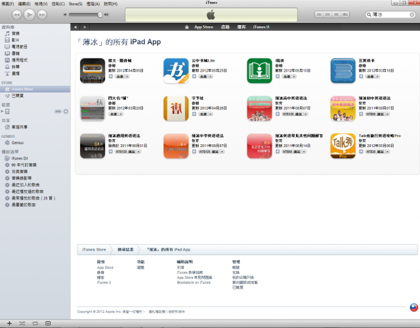Click the loud speaker icon right of volume

[106, 14]
